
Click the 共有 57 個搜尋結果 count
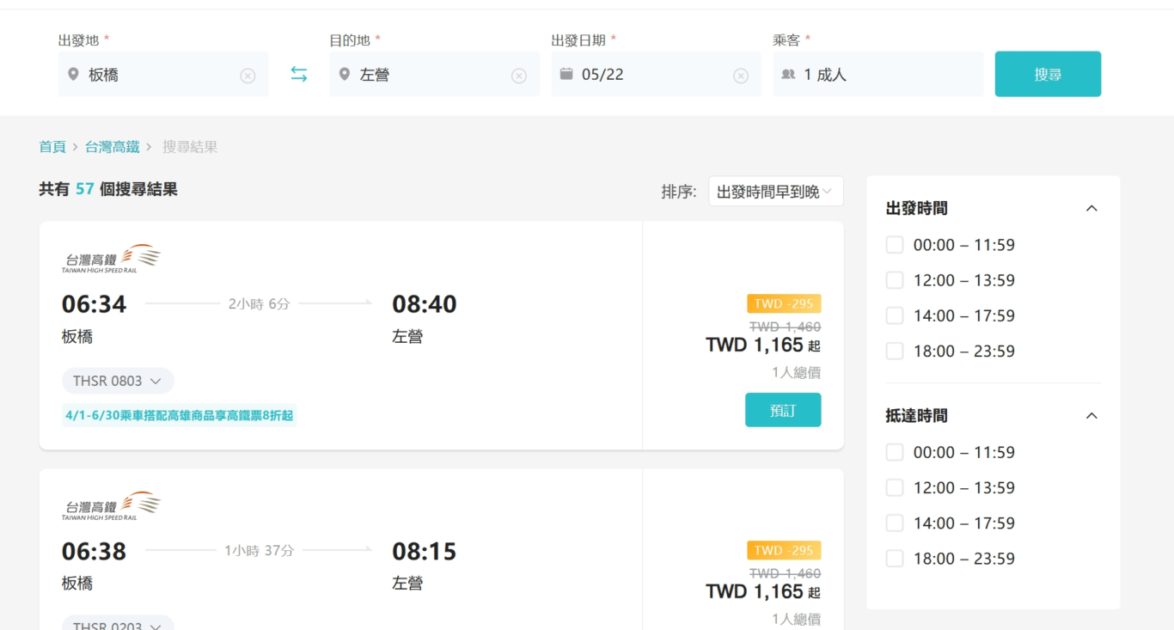(x=108, y=189)
